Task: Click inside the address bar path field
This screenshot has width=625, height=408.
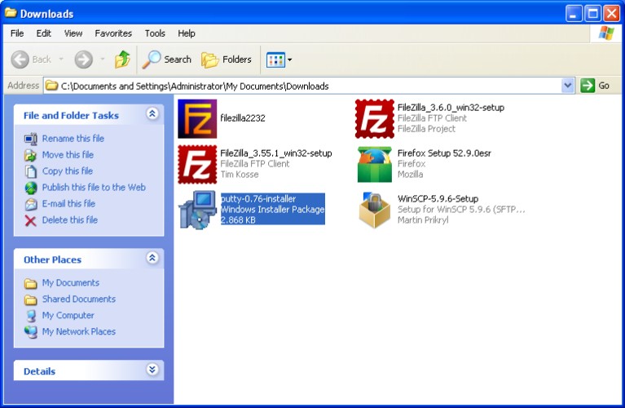Action: [x=310, y=86]
